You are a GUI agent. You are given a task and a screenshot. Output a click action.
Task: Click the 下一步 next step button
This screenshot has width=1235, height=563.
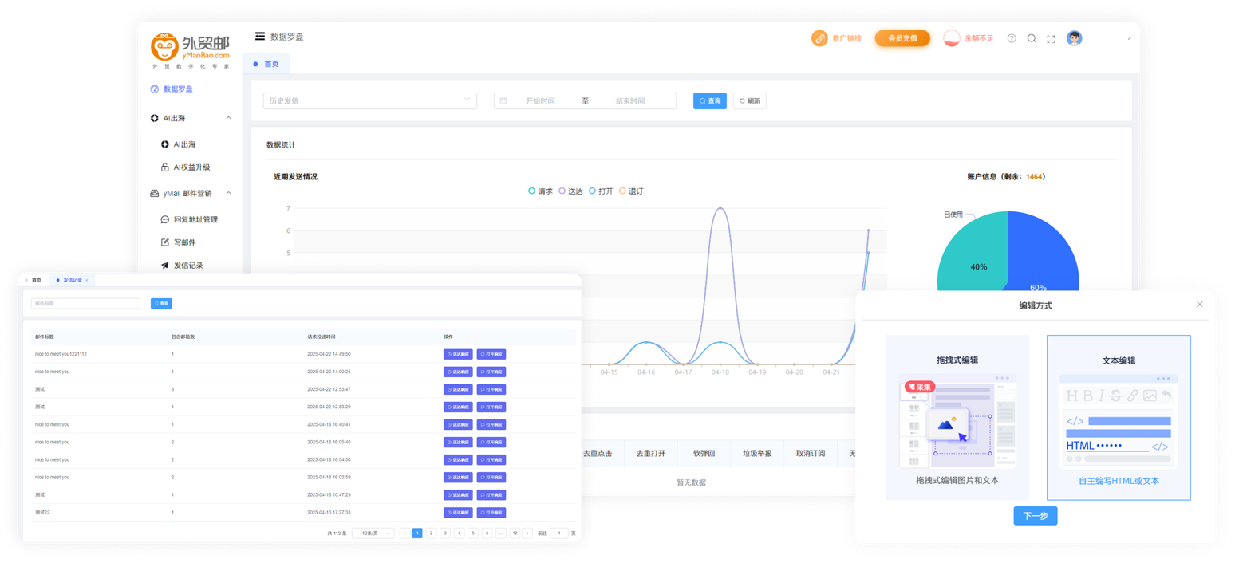[x=1036, y=516]
